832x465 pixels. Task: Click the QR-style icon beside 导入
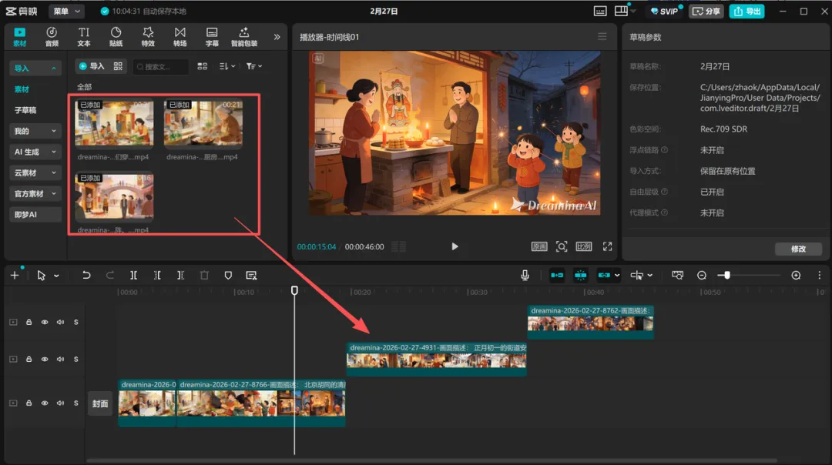coord(118,66)
